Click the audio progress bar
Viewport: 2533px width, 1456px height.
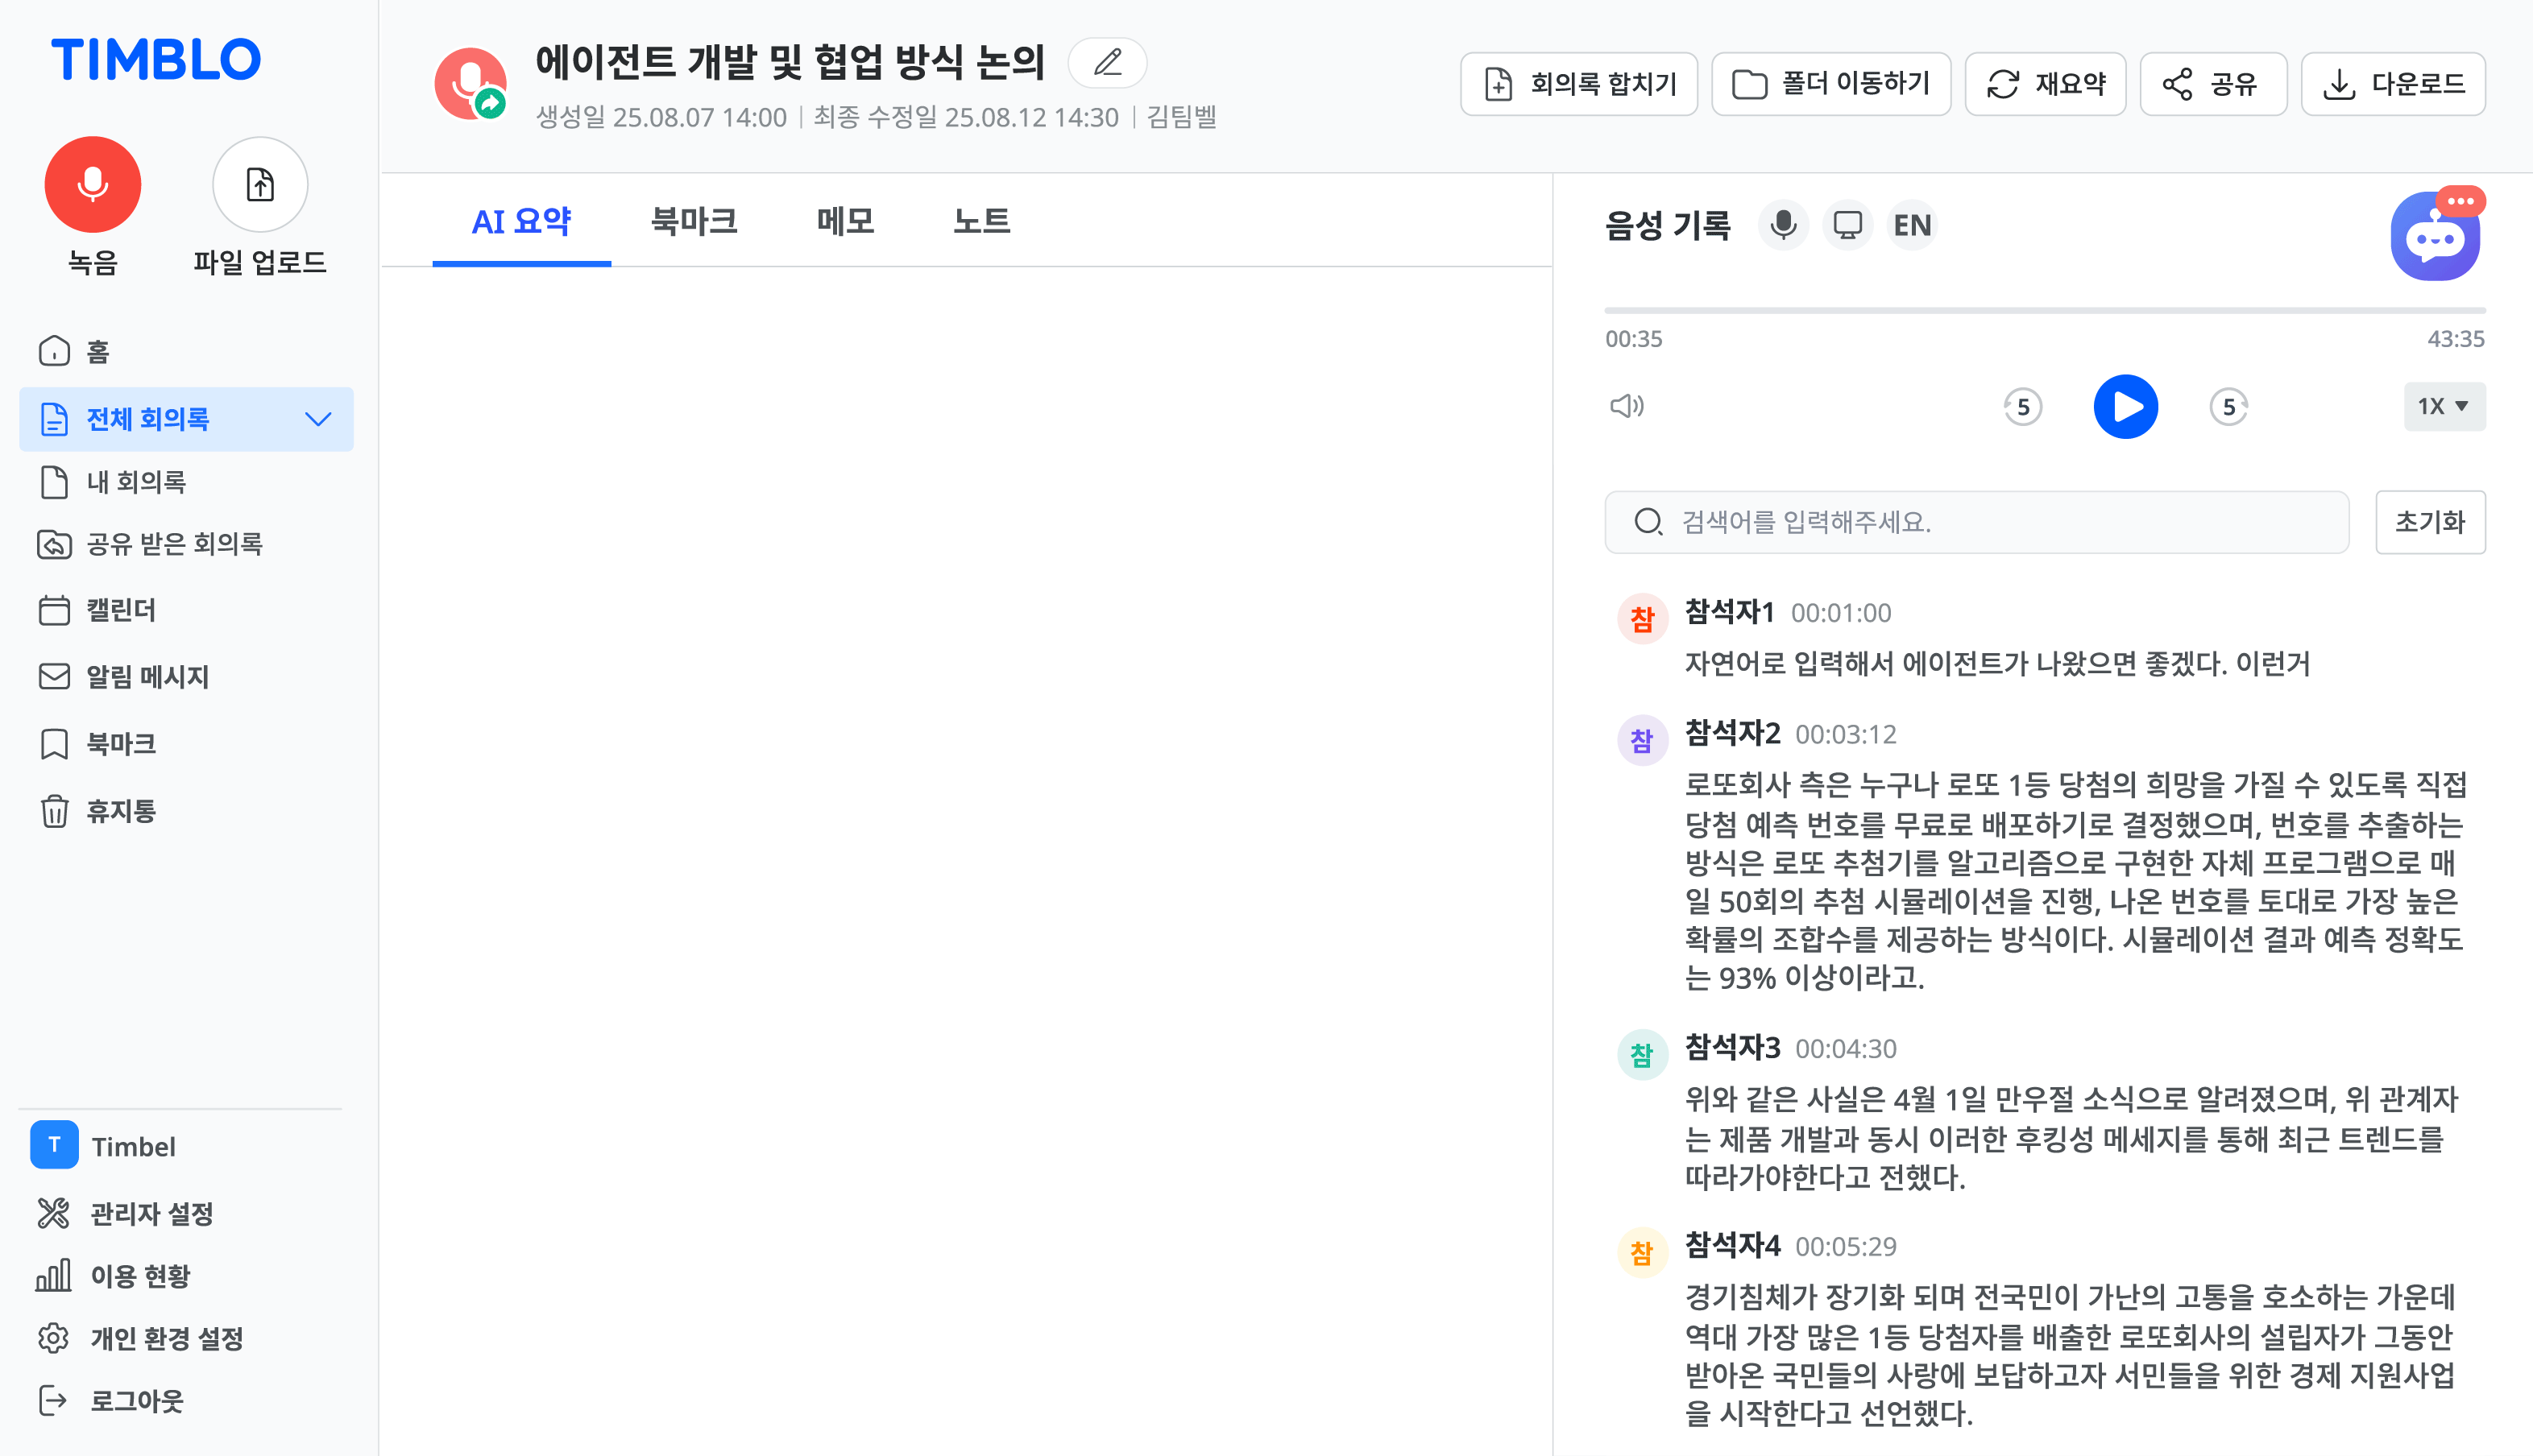pyautogui.click(x=2044, y=311)
